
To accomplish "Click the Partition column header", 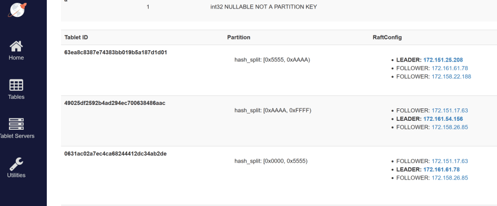I will (x=239, y=37).
